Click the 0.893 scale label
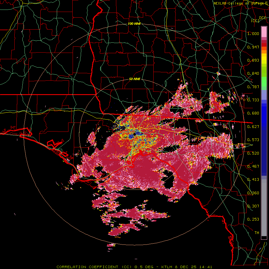 (253, 60)
